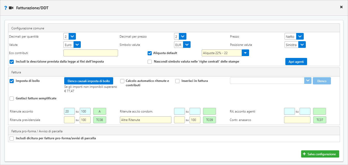
Task: Click the Fattura pro-forma / Avviso di parcella header
Action: tap(174, 131)
